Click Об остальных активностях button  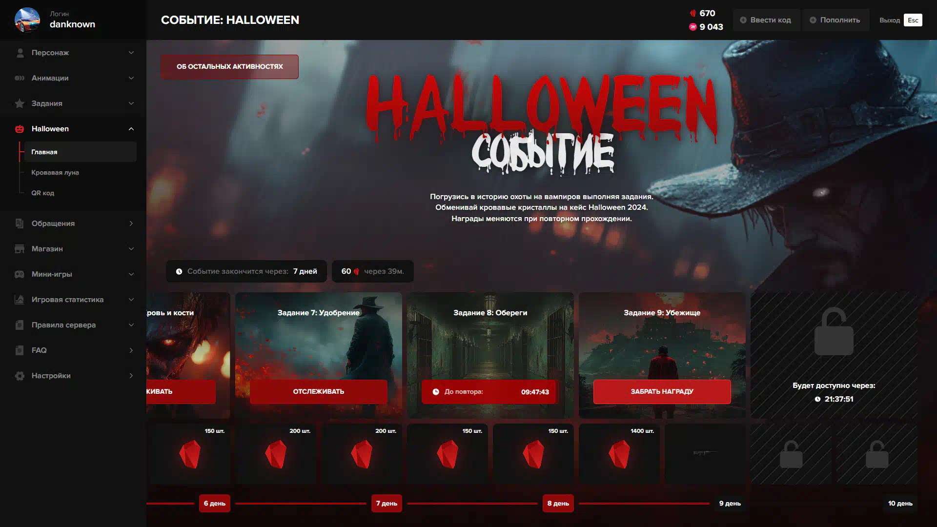click(x=230, y=67)
